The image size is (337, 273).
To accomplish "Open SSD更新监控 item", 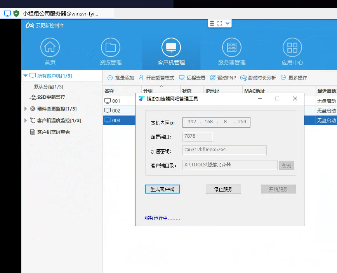I will [x=51, y=97].
